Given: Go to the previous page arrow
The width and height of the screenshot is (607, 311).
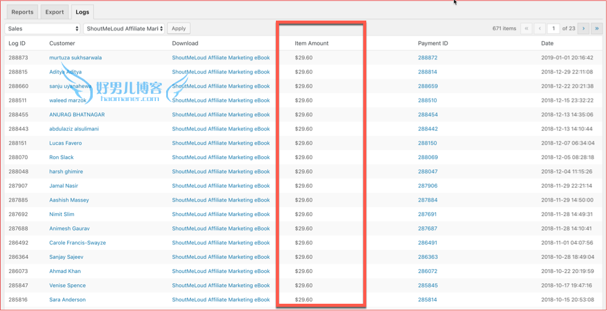Looking at the screenshot, I should (x=540, y=28).
